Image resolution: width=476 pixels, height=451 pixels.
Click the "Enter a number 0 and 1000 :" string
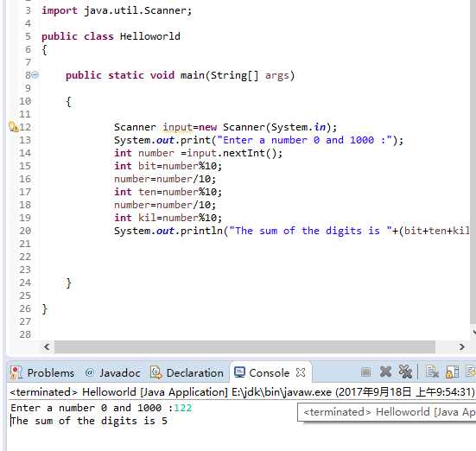pyautogui.click(x=304, y=140)
